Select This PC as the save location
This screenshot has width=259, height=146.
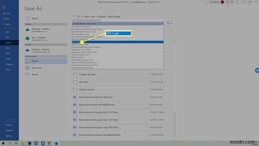click(x=46, y=61)
